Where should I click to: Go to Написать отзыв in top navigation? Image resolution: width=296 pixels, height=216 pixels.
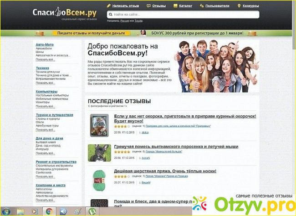(125, 6)
